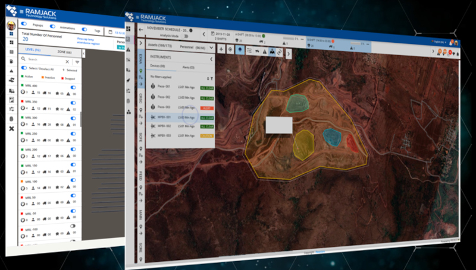Click the user avatar with hard hat
Viewport: 476px width, 270px height.
pyautogui.click(x=11, y=26)
